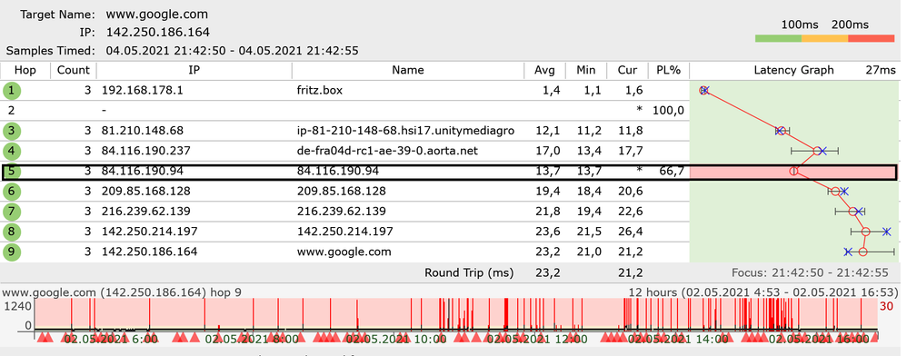Select the green hop 9 circle icon
The height and width of the screenshot is (356, 907).
coord(11,252)
